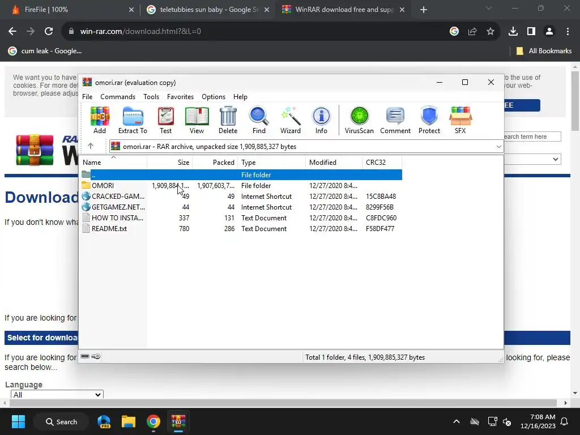Screen dimensions: 580x435
Task: Open the dropdown below the webpage search field
Action: tap(532, 159)
